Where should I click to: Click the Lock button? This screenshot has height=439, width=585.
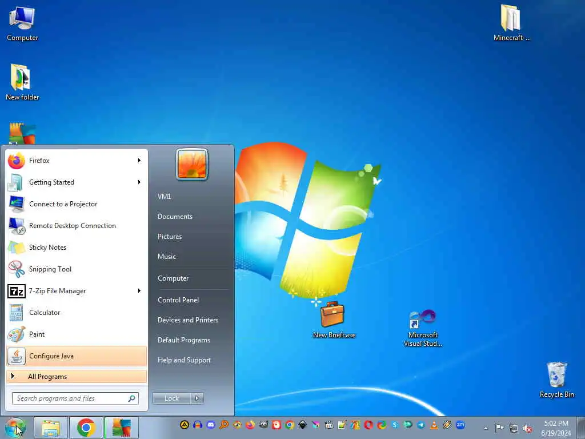click(x=172, y=398)
